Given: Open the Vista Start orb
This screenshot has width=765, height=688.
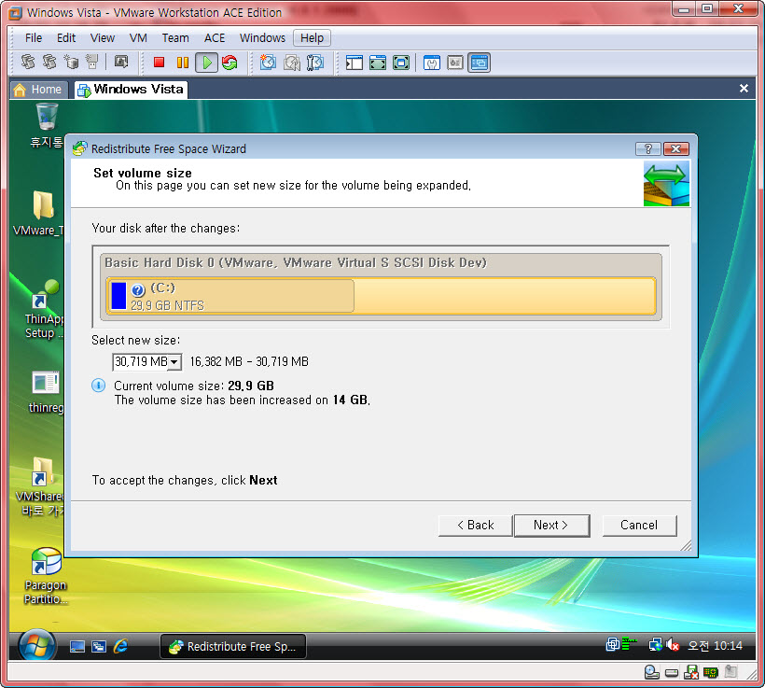Looking at the screenshot, I should point(36,647).
